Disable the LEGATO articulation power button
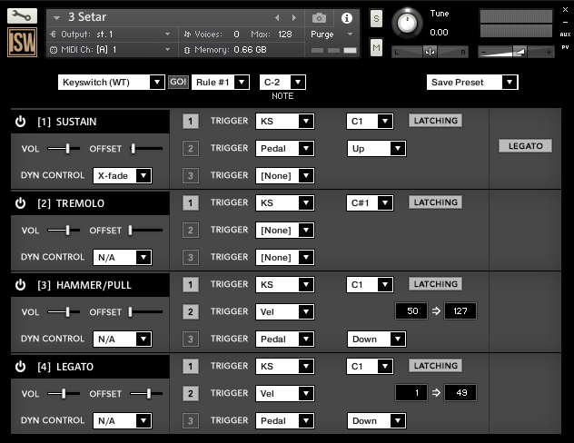Viewport: 574px width, 443px height. point(20,367)
